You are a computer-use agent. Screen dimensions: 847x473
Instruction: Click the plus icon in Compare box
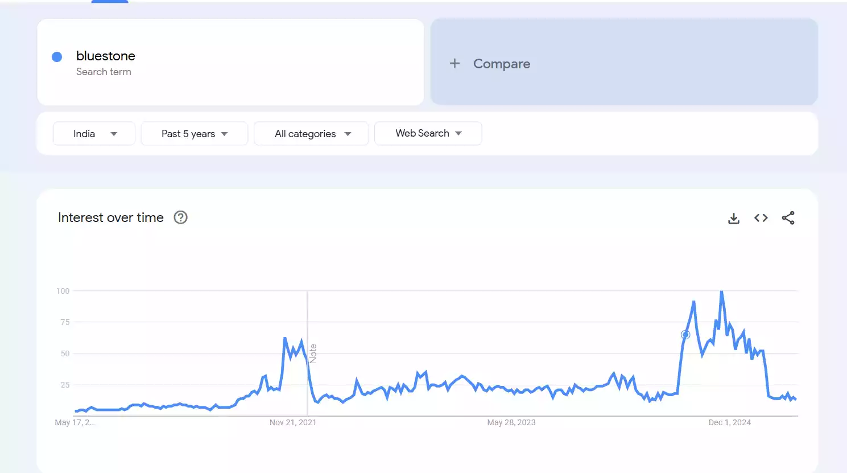click(455, 63)
